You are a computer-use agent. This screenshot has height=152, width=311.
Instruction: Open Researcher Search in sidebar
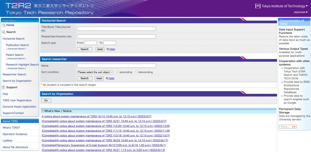[14, 74]
